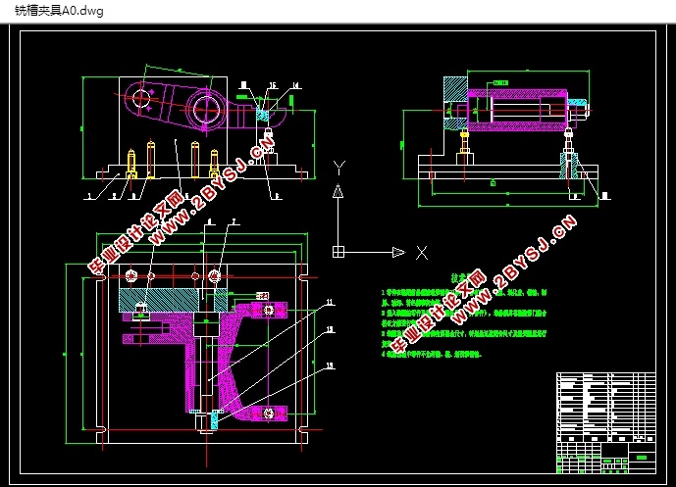Click the title block table
Image resolution: width=676 pixels, height=487 pixels.
pos(606,423)
